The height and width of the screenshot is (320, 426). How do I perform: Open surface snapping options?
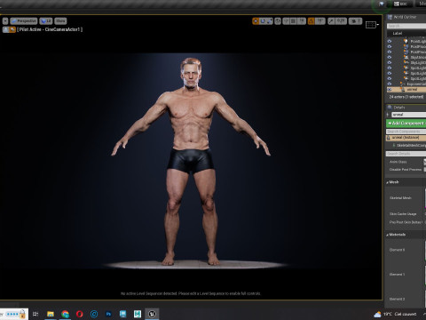pyautogui.click(x=286, y=21)
